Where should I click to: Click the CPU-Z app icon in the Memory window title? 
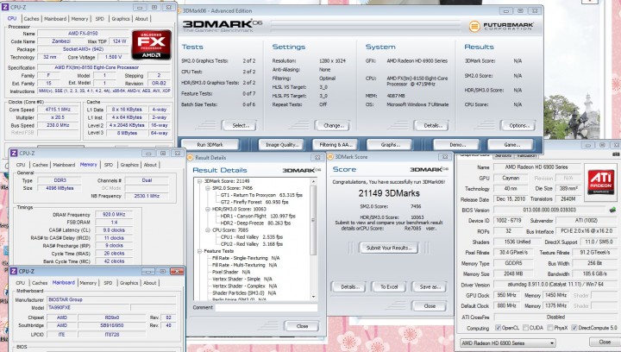pos(14,153)
